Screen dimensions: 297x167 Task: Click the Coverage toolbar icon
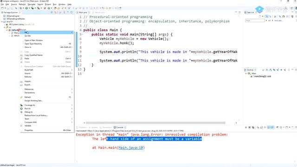pyautogui.click(x=32, y=8)
